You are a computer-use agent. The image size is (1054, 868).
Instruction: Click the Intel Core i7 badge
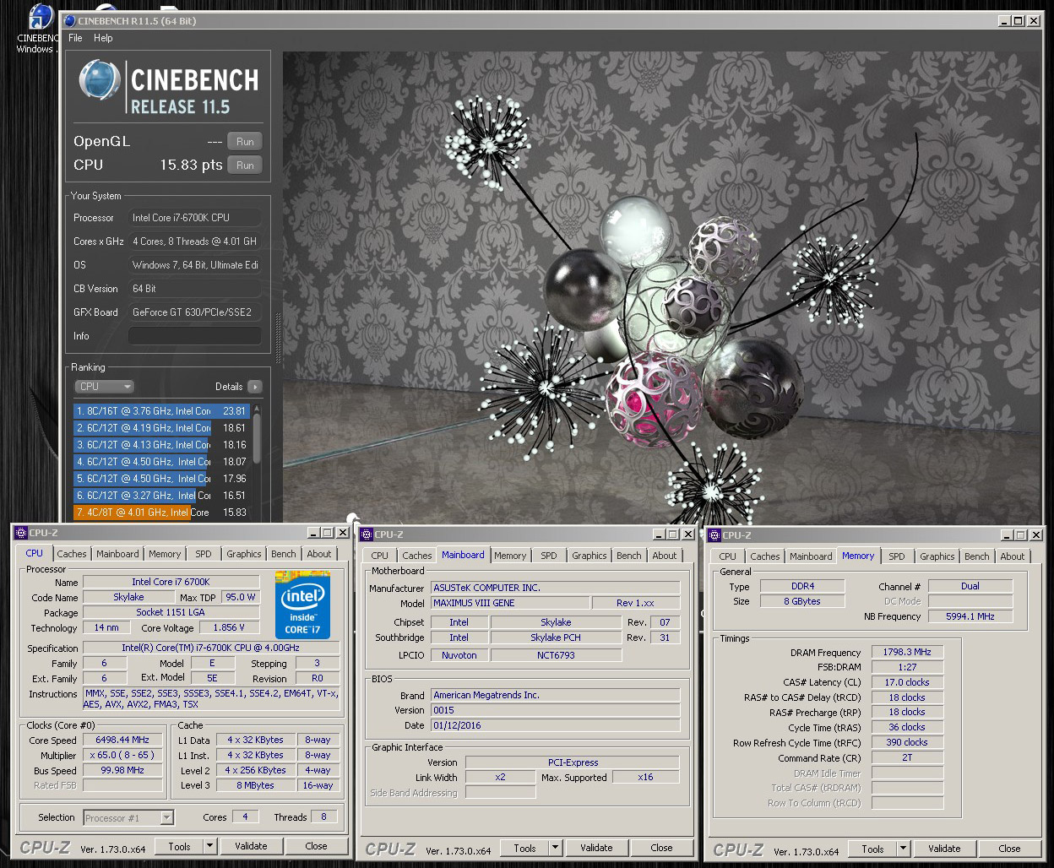click(302, 605)
